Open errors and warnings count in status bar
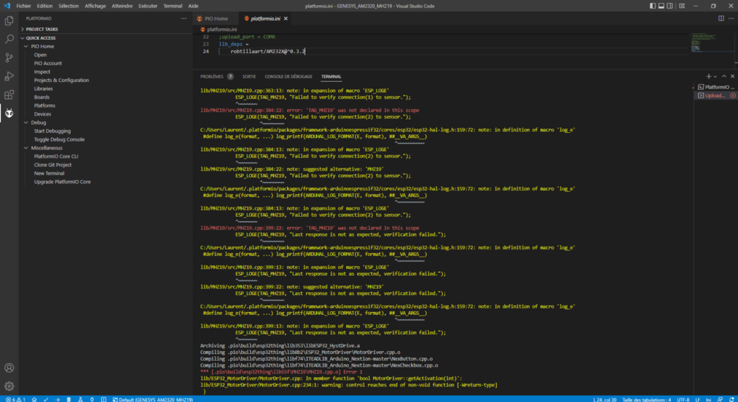The width and height of the screenshot is (738, 402). click(15, 399)
